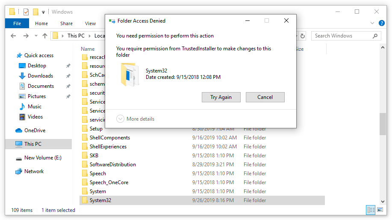The width and height of the screenshot is (392, 220).
Task: Select New Volume (E:) drive
Action: tap(43, 158)
